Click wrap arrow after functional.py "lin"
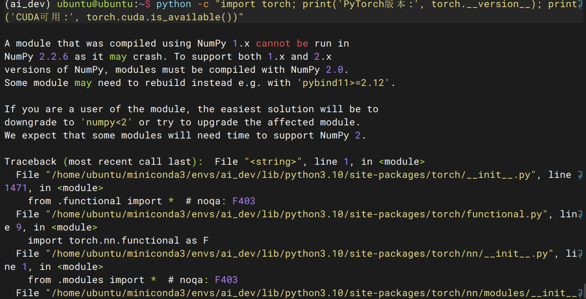This screenshot has width=586, height=299. [580, 214]
